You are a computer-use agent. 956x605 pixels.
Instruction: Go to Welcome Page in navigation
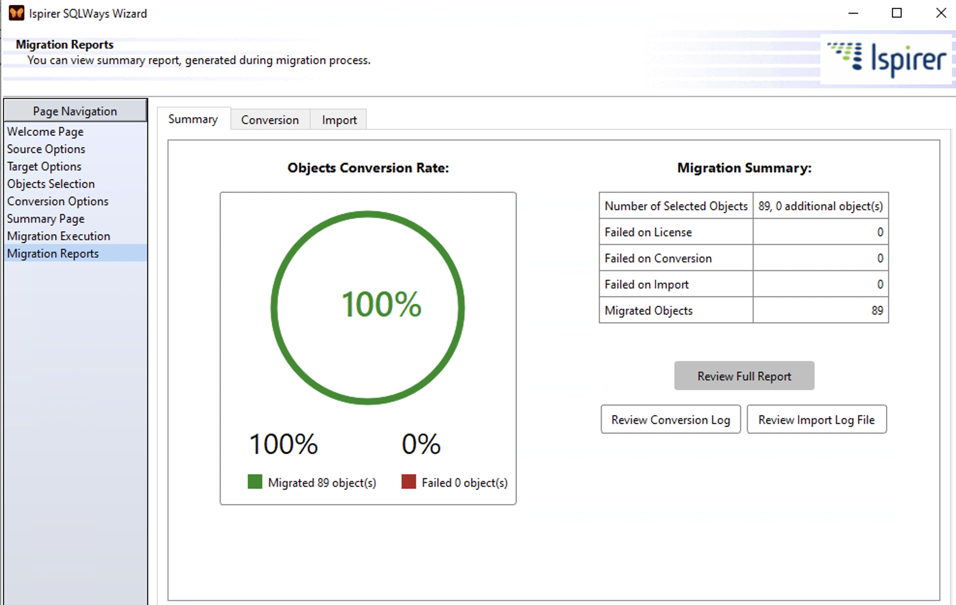(45, 132)
